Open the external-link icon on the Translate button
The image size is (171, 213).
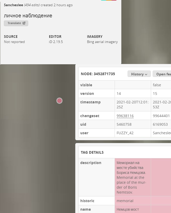[x=24, y=23]
